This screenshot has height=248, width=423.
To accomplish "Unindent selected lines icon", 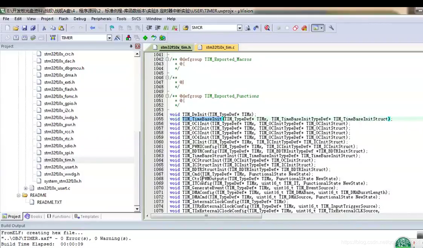I will point(158,28).
